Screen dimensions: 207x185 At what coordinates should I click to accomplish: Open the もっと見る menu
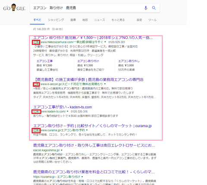(118, 20)
